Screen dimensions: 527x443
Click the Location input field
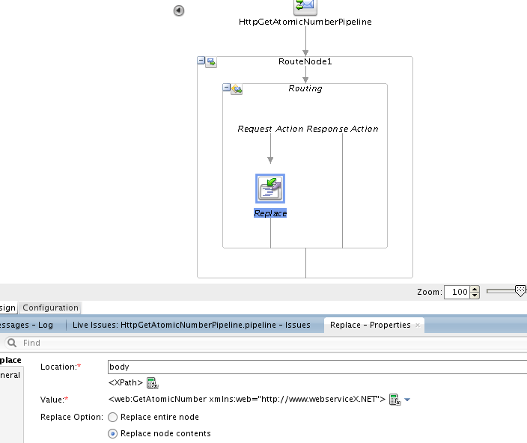317,367
